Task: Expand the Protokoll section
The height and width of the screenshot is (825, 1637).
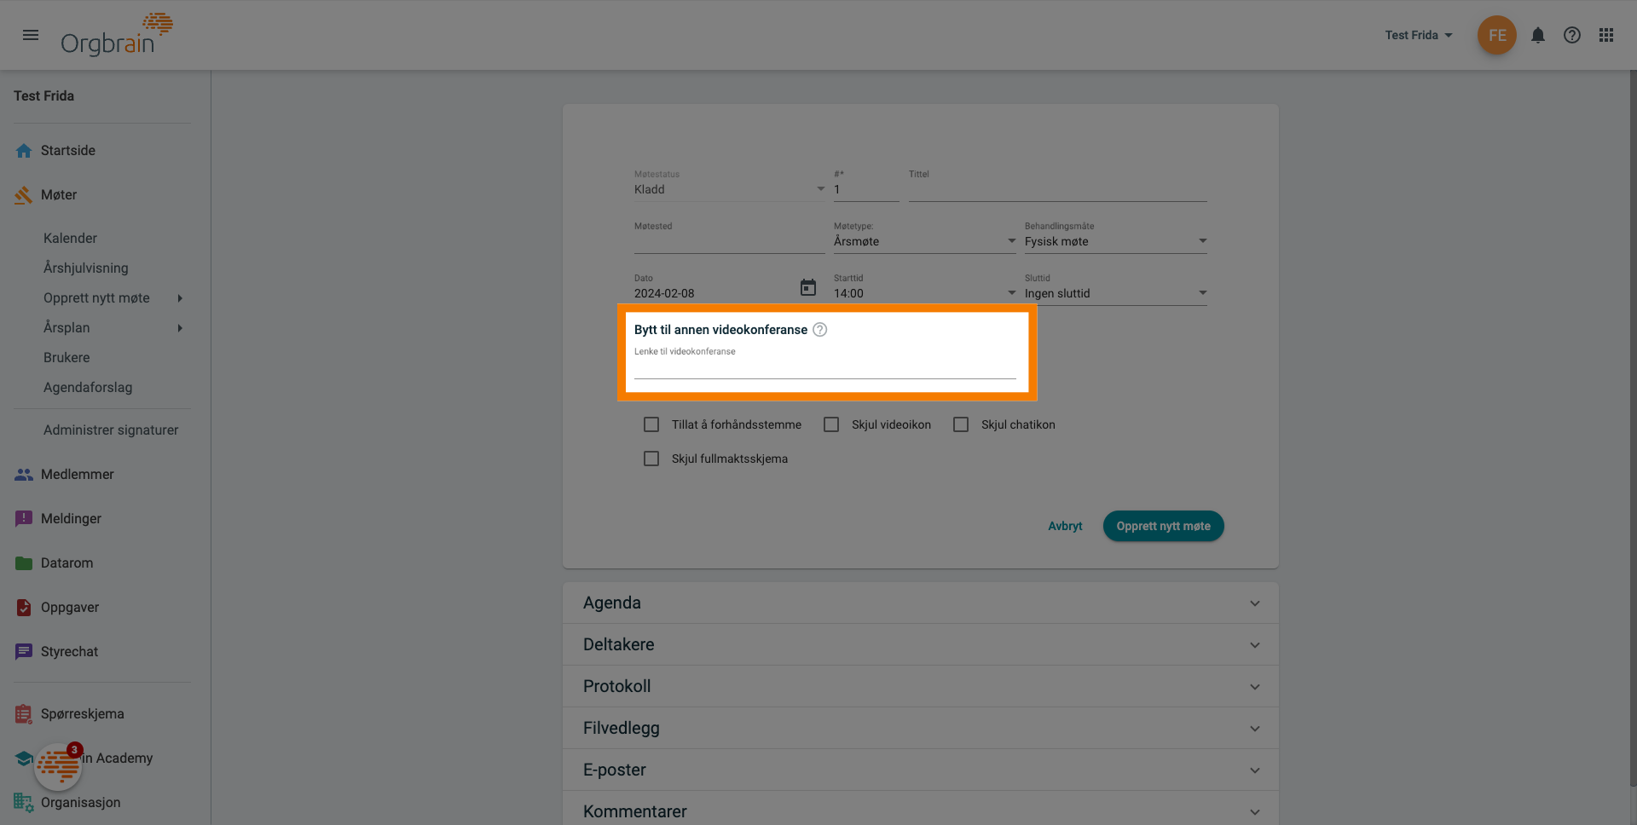Action: (920, 686)
